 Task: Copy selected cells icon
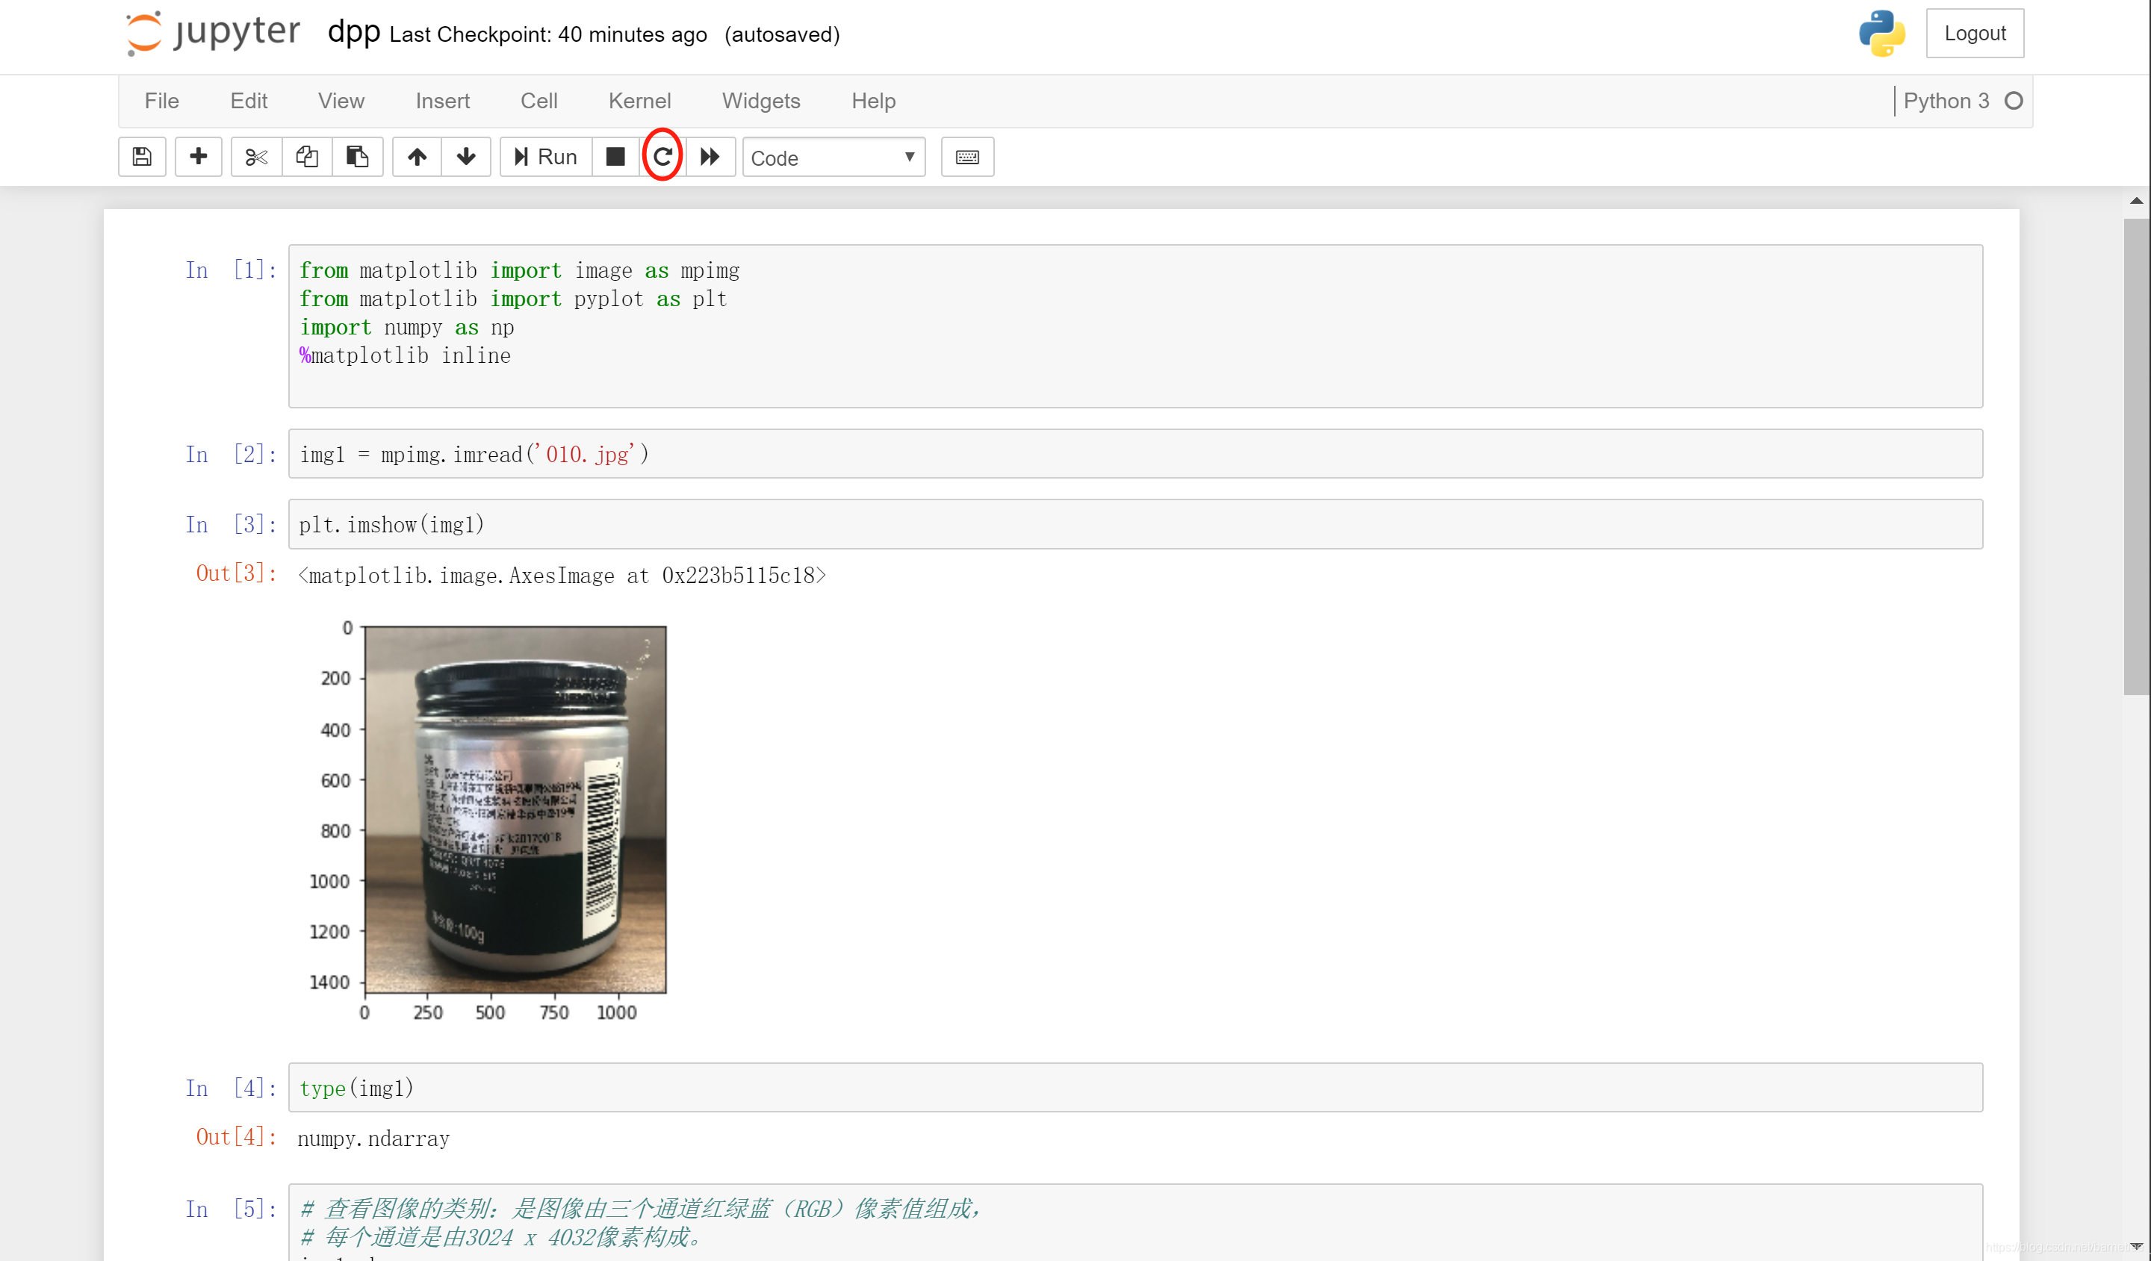306,157
